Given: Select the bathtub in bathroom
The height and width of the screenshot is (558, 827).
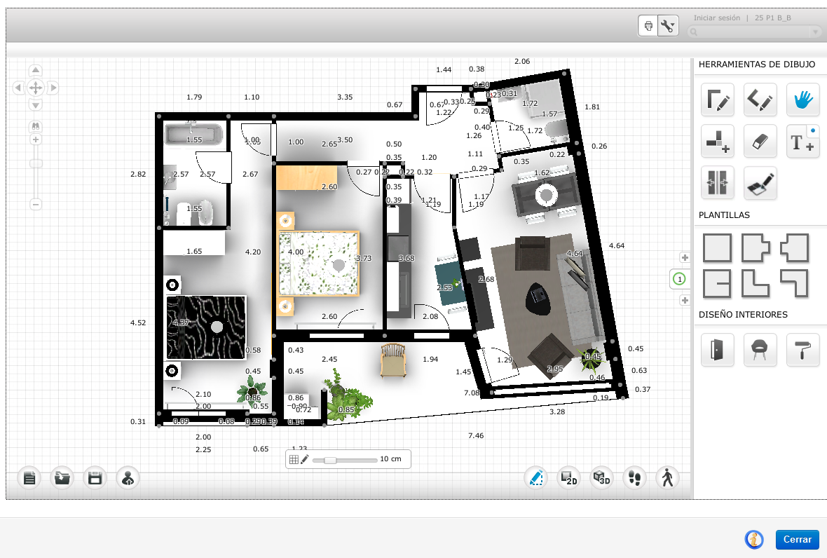Looking at the screenshot, I should click(x=193, y=135).
